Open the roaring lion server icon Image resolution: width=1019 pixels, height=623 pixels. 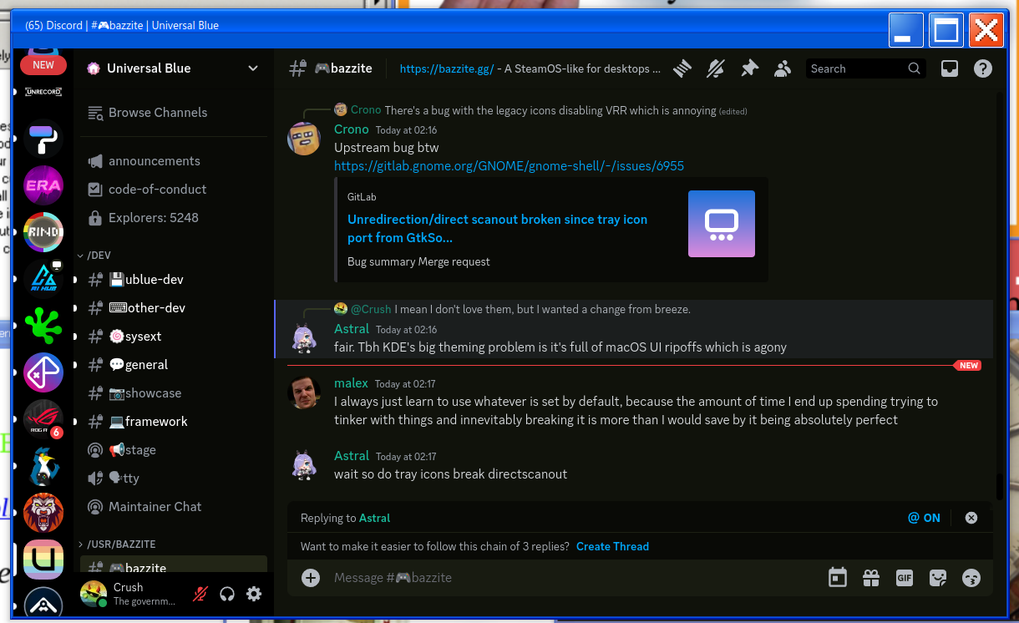point(43,513)
